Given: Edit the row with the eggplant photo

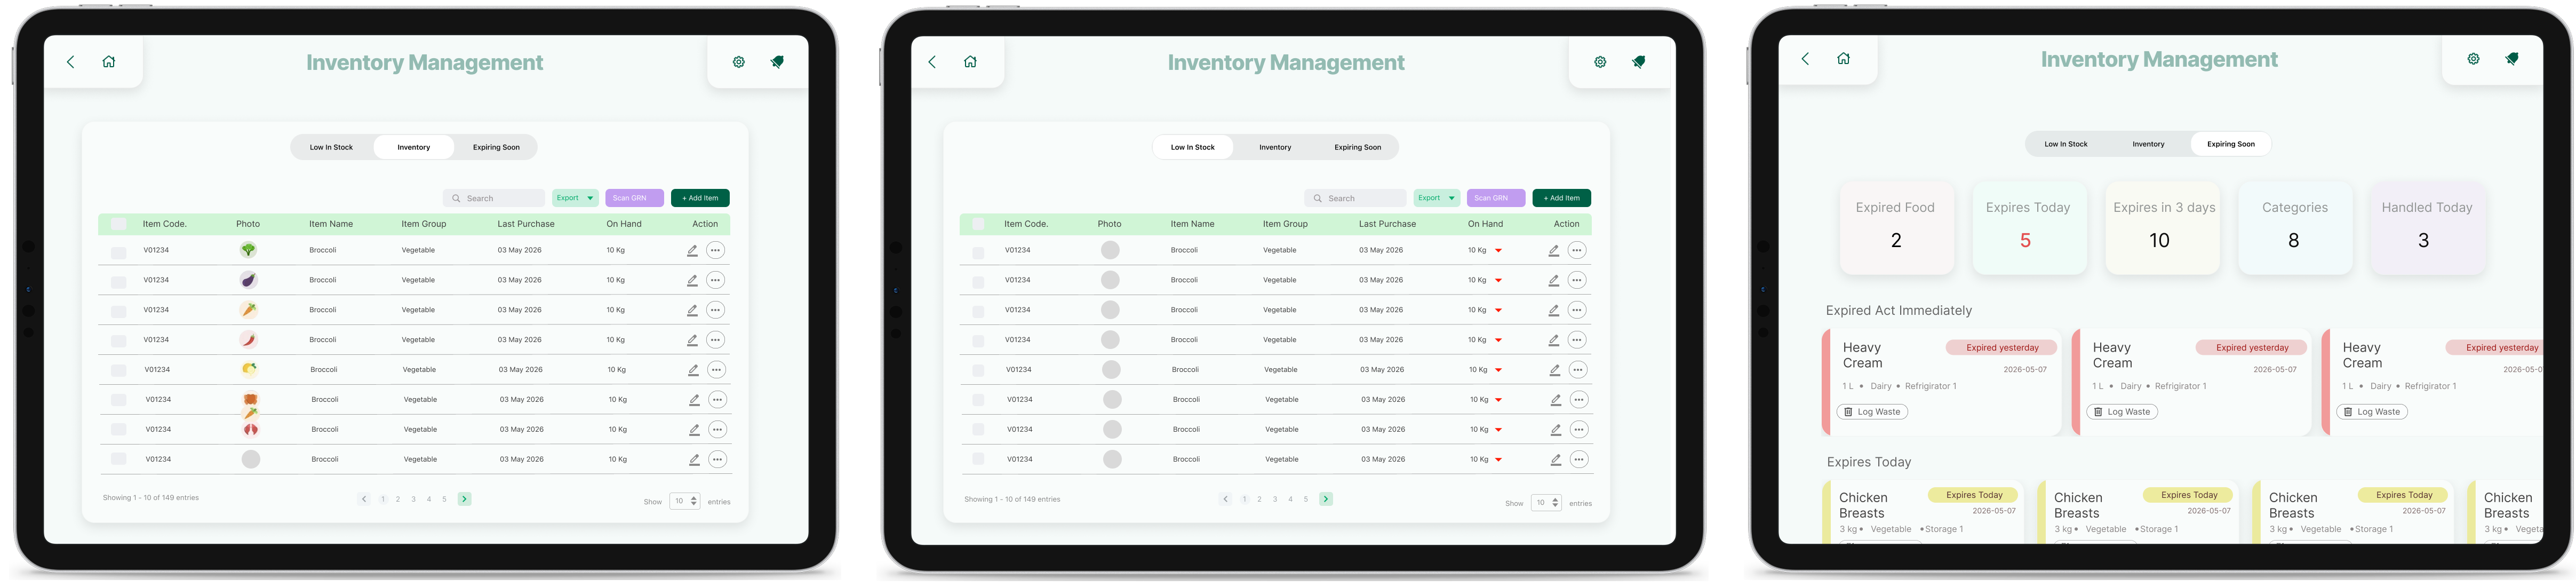Looking at the screenshot, I should (x=692, y=281).
